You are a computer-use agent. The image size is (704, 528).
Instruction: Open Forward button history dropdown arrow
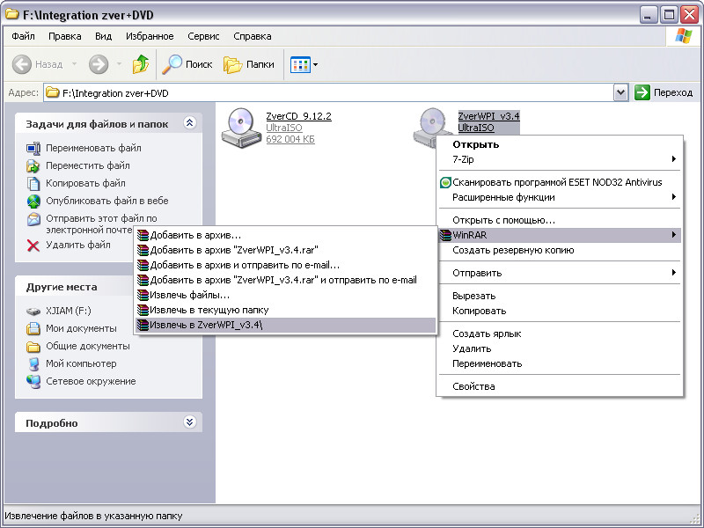point(119,64)
